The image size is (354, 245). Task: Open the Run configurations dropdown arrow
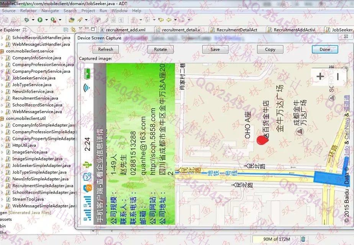[46, 20]
